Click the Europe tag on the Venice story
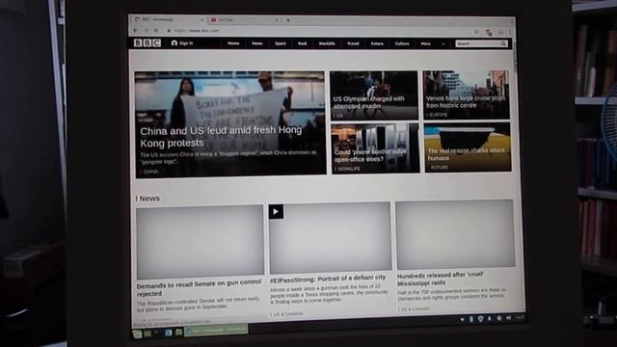The width and height of the screenshot is (617, 347). click(438, 115)
